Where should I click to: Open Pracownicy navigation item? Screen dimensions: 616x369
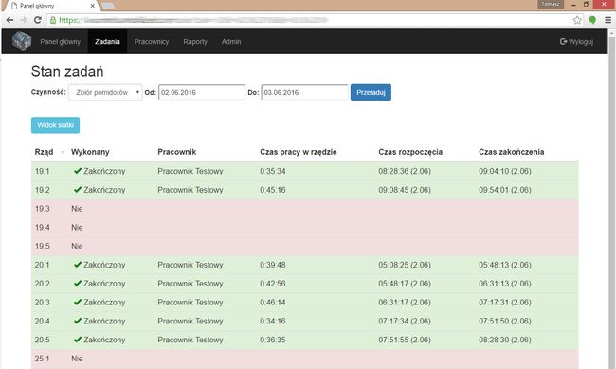pos(152,42)
